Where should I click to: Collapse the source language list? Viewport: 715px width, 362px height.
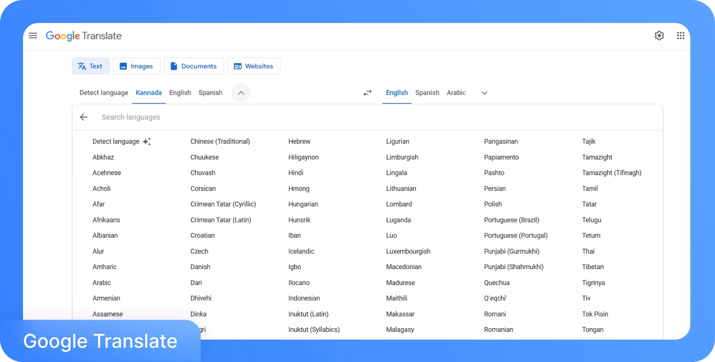(x=241, y=93)
